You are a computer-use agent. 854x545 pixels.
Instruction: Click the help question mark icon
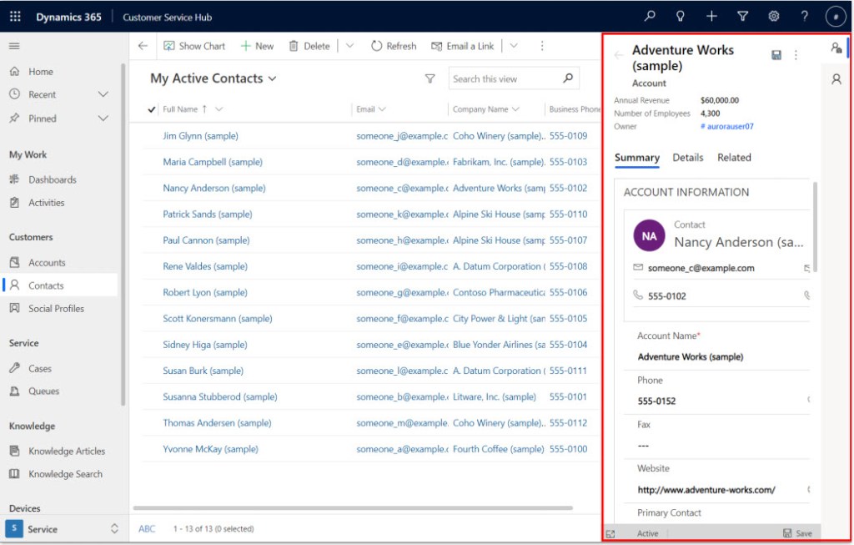(804, 17)
